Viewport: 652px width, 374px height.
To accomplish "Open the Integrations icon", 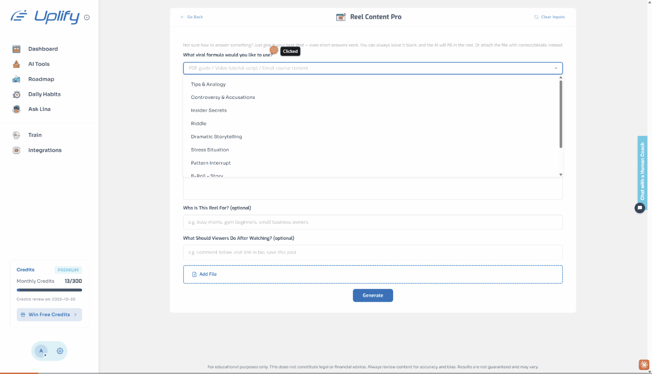I will pyautogui.click(x=17, y=150).
